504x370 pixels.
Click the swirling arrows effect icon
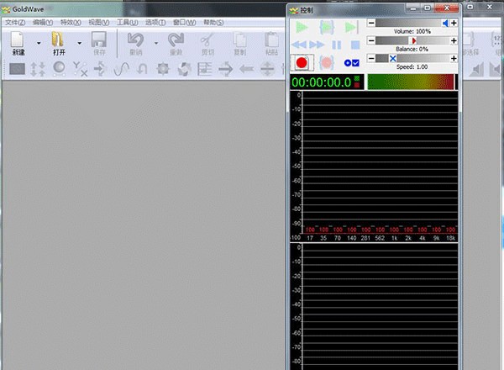[184, 69]
